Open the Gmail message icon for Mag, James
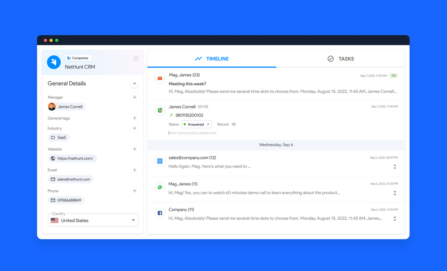 (x=160, y=78)
